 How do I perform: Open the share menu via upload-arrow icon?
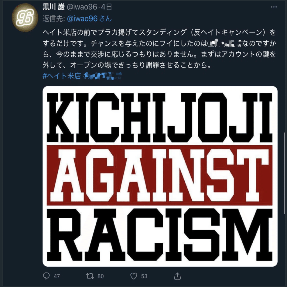click(177, 276)
